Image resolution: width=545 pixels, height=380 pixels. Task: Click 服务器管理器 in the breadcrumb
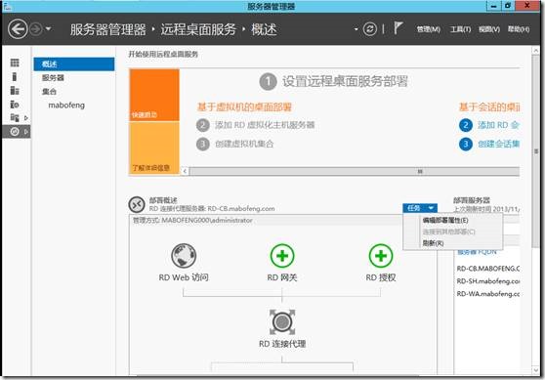[x=107, y=29]
